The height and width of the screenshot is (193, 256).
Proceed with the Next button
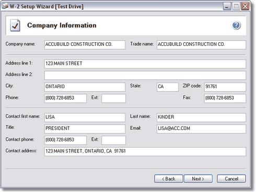[198, 179]
